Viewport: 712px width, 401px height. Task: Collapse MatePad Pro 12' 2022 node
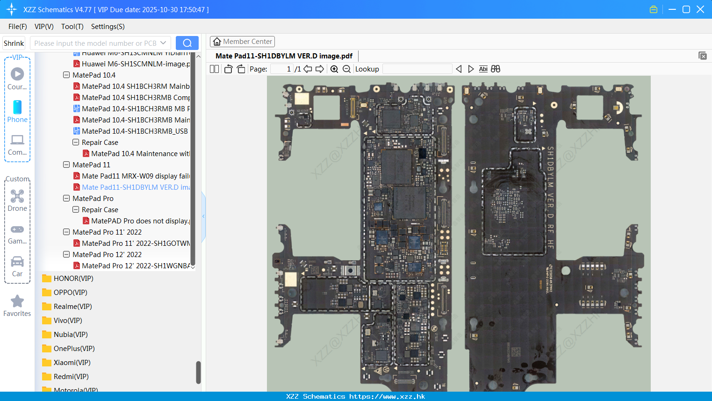coord(66,254)
